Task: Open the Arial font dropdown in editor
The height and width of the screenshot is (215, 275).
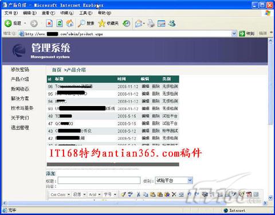Action: point(95,194)
